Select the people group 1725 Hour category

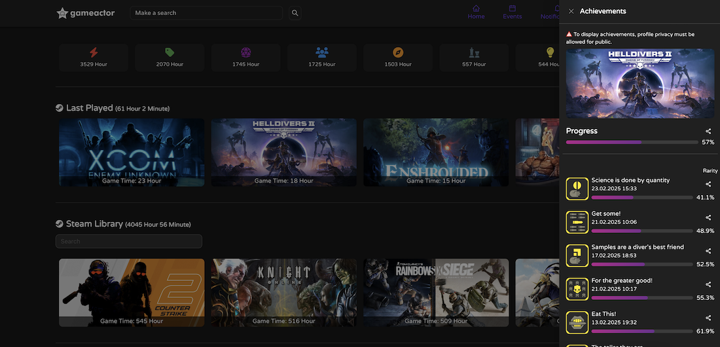click(x=322, y=58)
